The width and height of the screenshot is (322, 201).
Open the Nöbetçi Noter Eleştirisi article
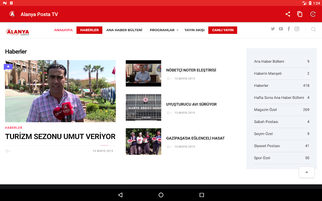click(191, 70)
